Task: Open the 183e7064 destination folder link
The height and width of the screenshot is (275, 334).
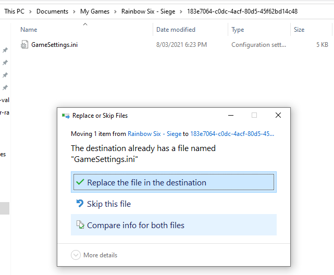Action: pos(232,134)
